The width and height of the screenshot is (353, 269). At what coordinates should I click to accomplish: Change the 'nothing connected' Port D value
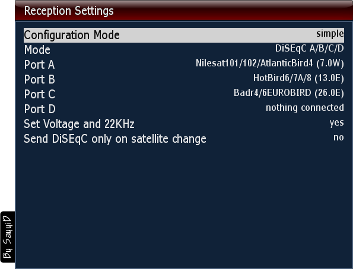305,107
